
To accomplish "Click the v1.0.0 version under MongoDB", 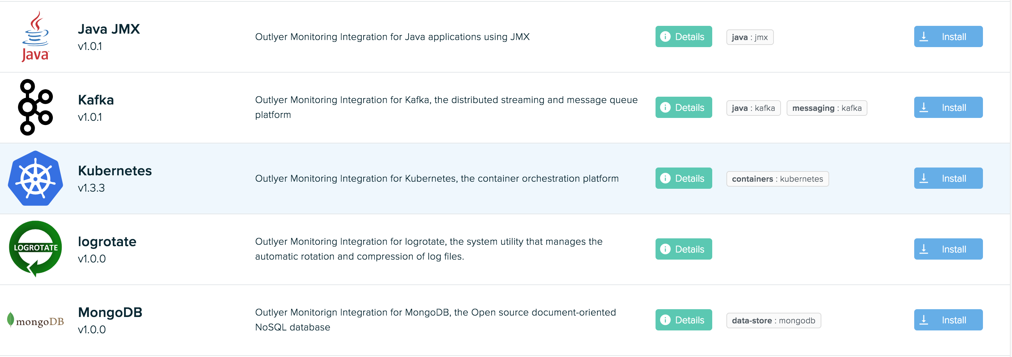I will 91,329.
